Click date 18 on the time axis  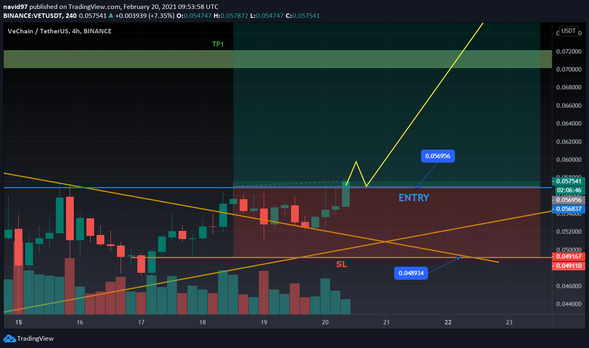coord(203,322)
